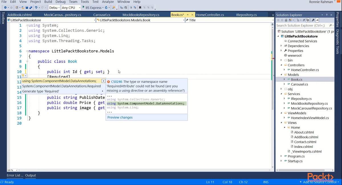Toggle the pin on the Book.cs tab
342x185 pixels.
[188, 15]
